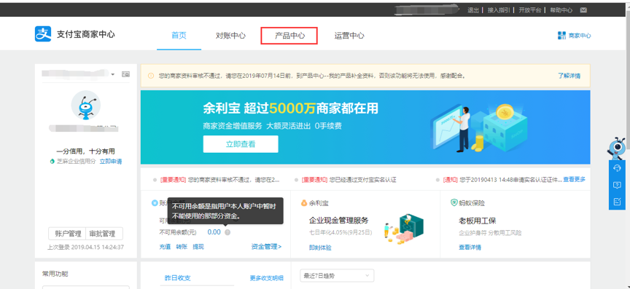Viewport: 630px width, 289px height.
Task: Open the 接入指引 link
Action: click(499, 10)
